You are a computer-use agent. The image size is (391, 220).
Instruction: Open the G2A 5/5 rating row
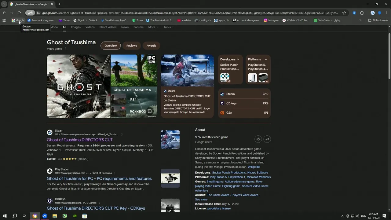pyautogui.click(x=244, y=113)
